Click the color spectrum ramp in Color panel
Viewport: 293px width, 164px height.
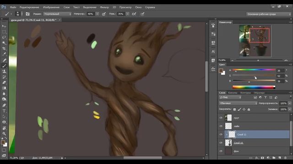254,87
